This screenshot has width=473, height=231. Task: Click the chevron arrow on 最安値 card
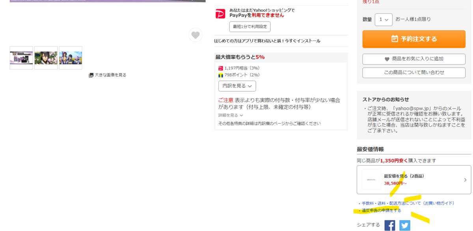coord(465,180)
